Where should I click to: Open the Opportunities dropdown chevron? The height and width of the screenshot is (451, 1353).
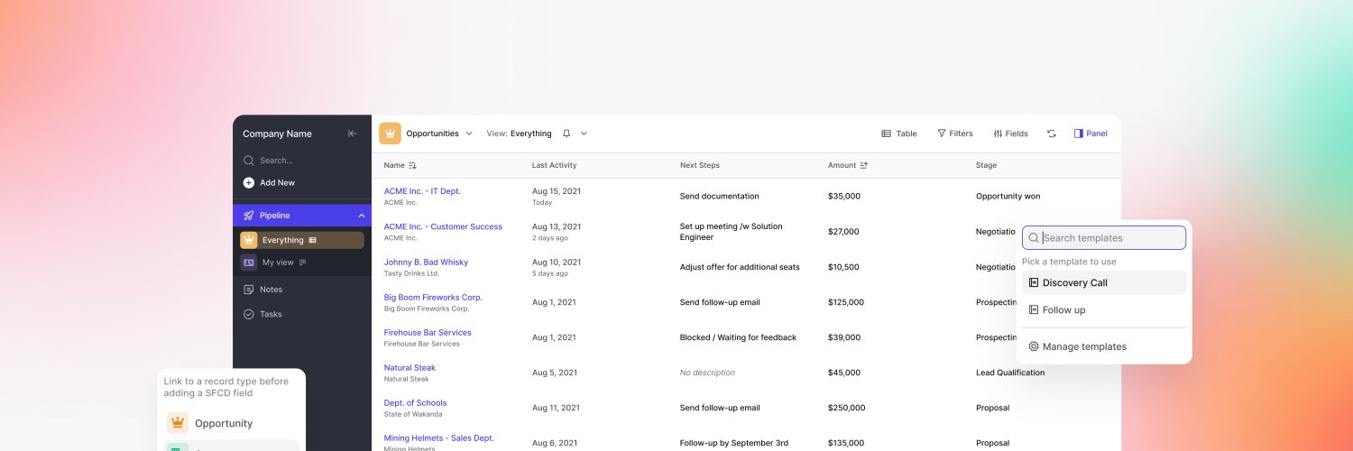point(468,133)
